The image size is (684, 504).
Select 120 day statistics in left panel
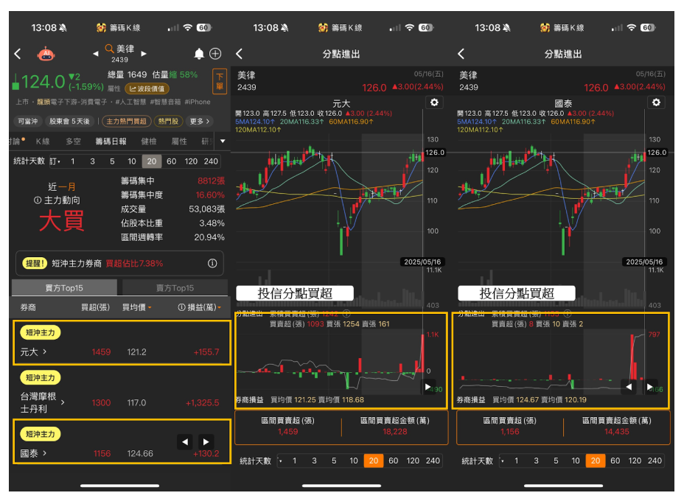[x=191, y=161]
